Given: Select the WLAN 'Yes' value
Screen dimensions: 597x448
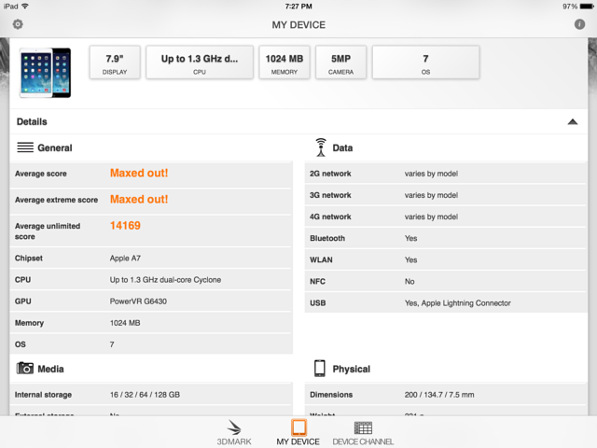Looking at the screenshot, I should click(410, 259).
